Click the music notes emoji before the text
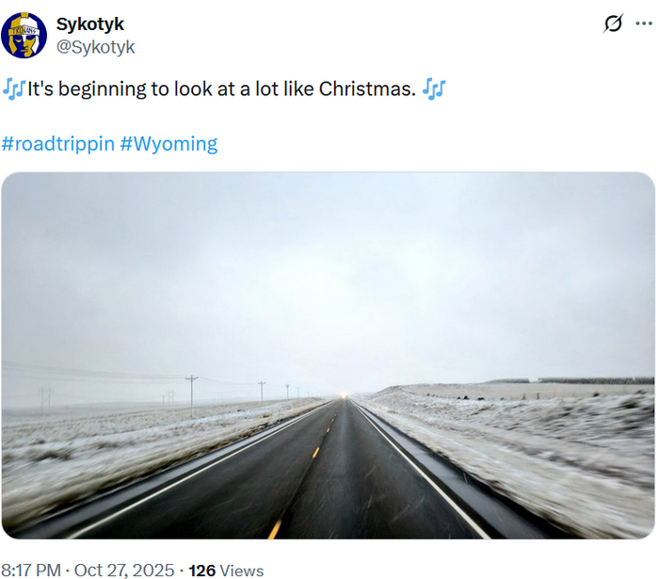Screen dimensions: 659x579 [x=14, y=89]
